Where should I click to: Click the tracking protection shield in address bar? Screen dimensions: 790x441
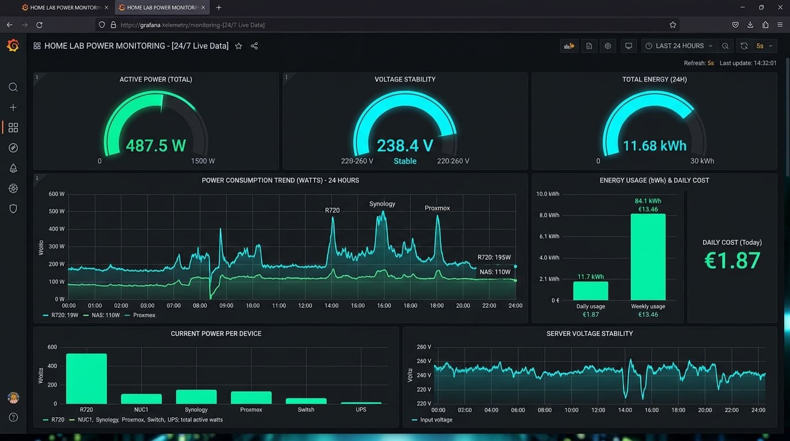tap(102, 25)
